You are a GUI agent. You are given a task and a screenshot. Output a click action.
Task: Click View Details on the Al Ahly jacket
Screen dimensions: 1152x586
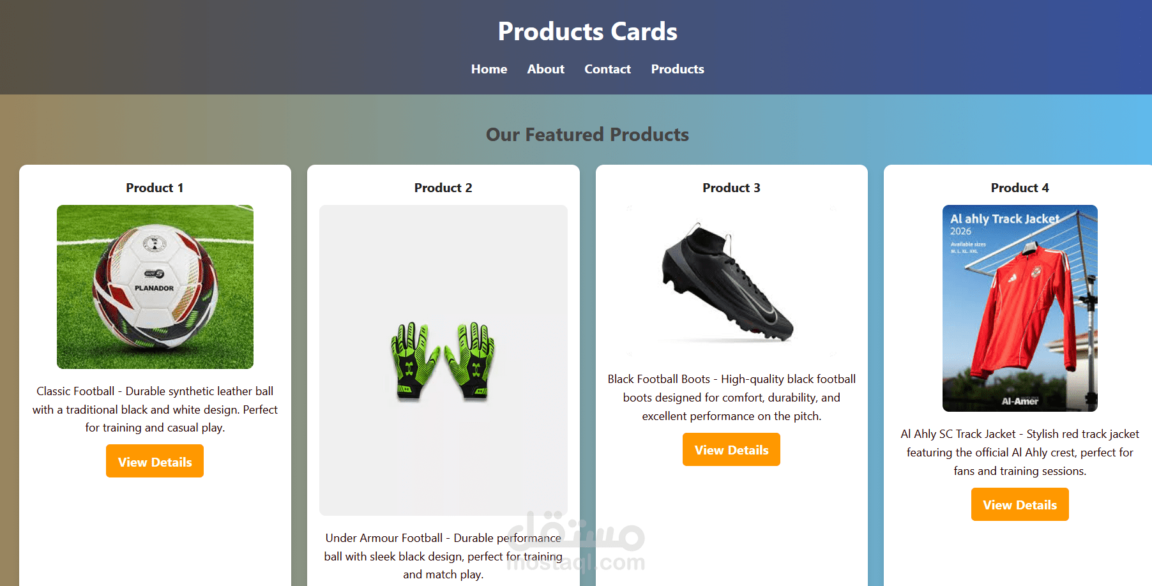tap(1019, 504)
